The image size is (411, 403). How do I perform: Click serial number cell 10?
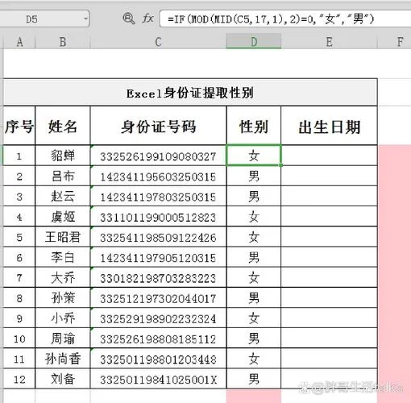coord(19,339)
